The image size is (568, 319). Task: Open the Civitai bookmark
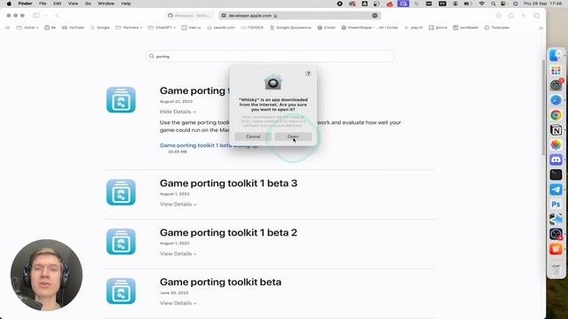click(x=327, y=27)
